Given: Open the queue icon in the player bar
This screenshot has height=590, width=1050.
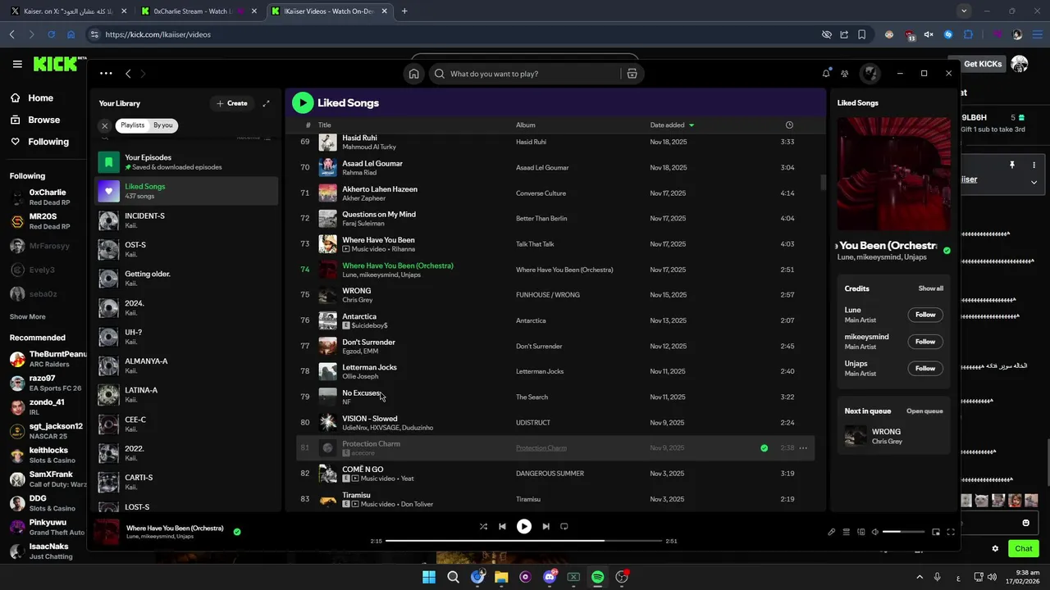Looking at the screenshot, I should click(x=847, y=532).
